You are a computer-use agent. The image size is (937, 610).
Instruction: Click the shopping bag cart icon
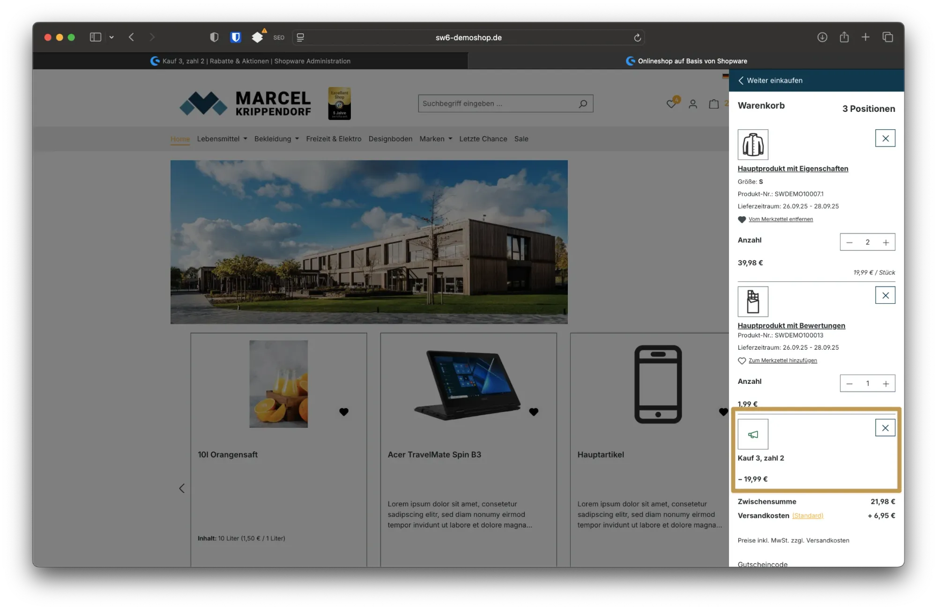click(x=714, y=104)
